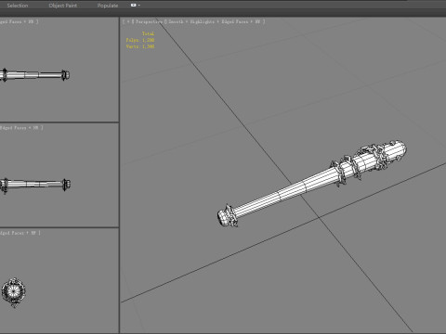
Task: Open the Smooth + Highlights shading label menu
Action: 191,21
